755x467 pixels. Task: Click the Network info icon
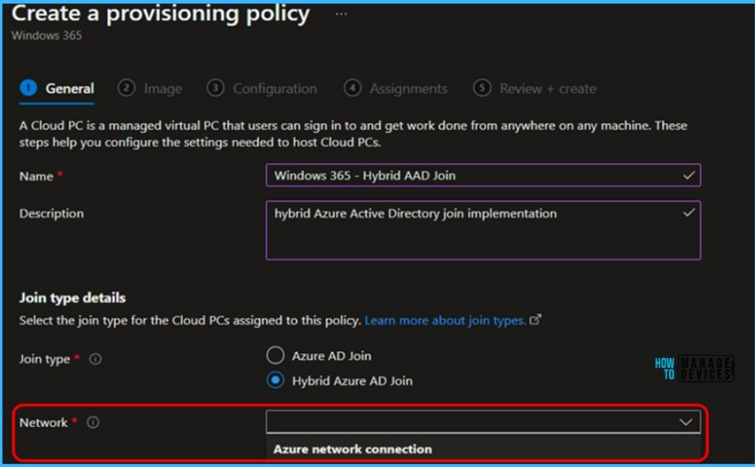pos(93,423)
